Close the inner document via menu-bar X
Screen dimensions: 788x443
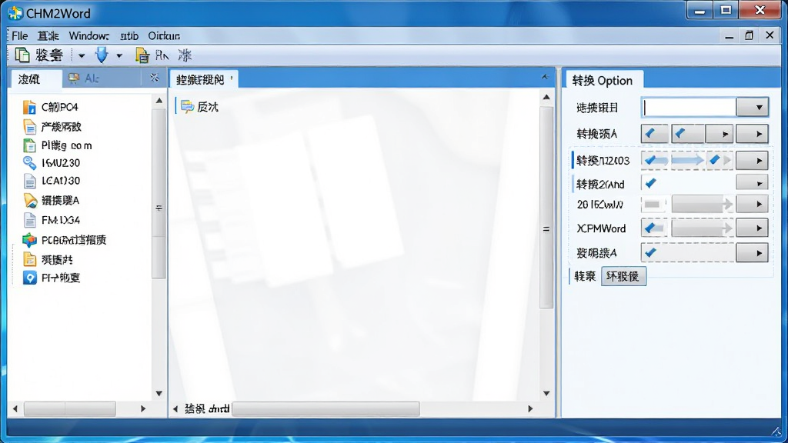770,35
